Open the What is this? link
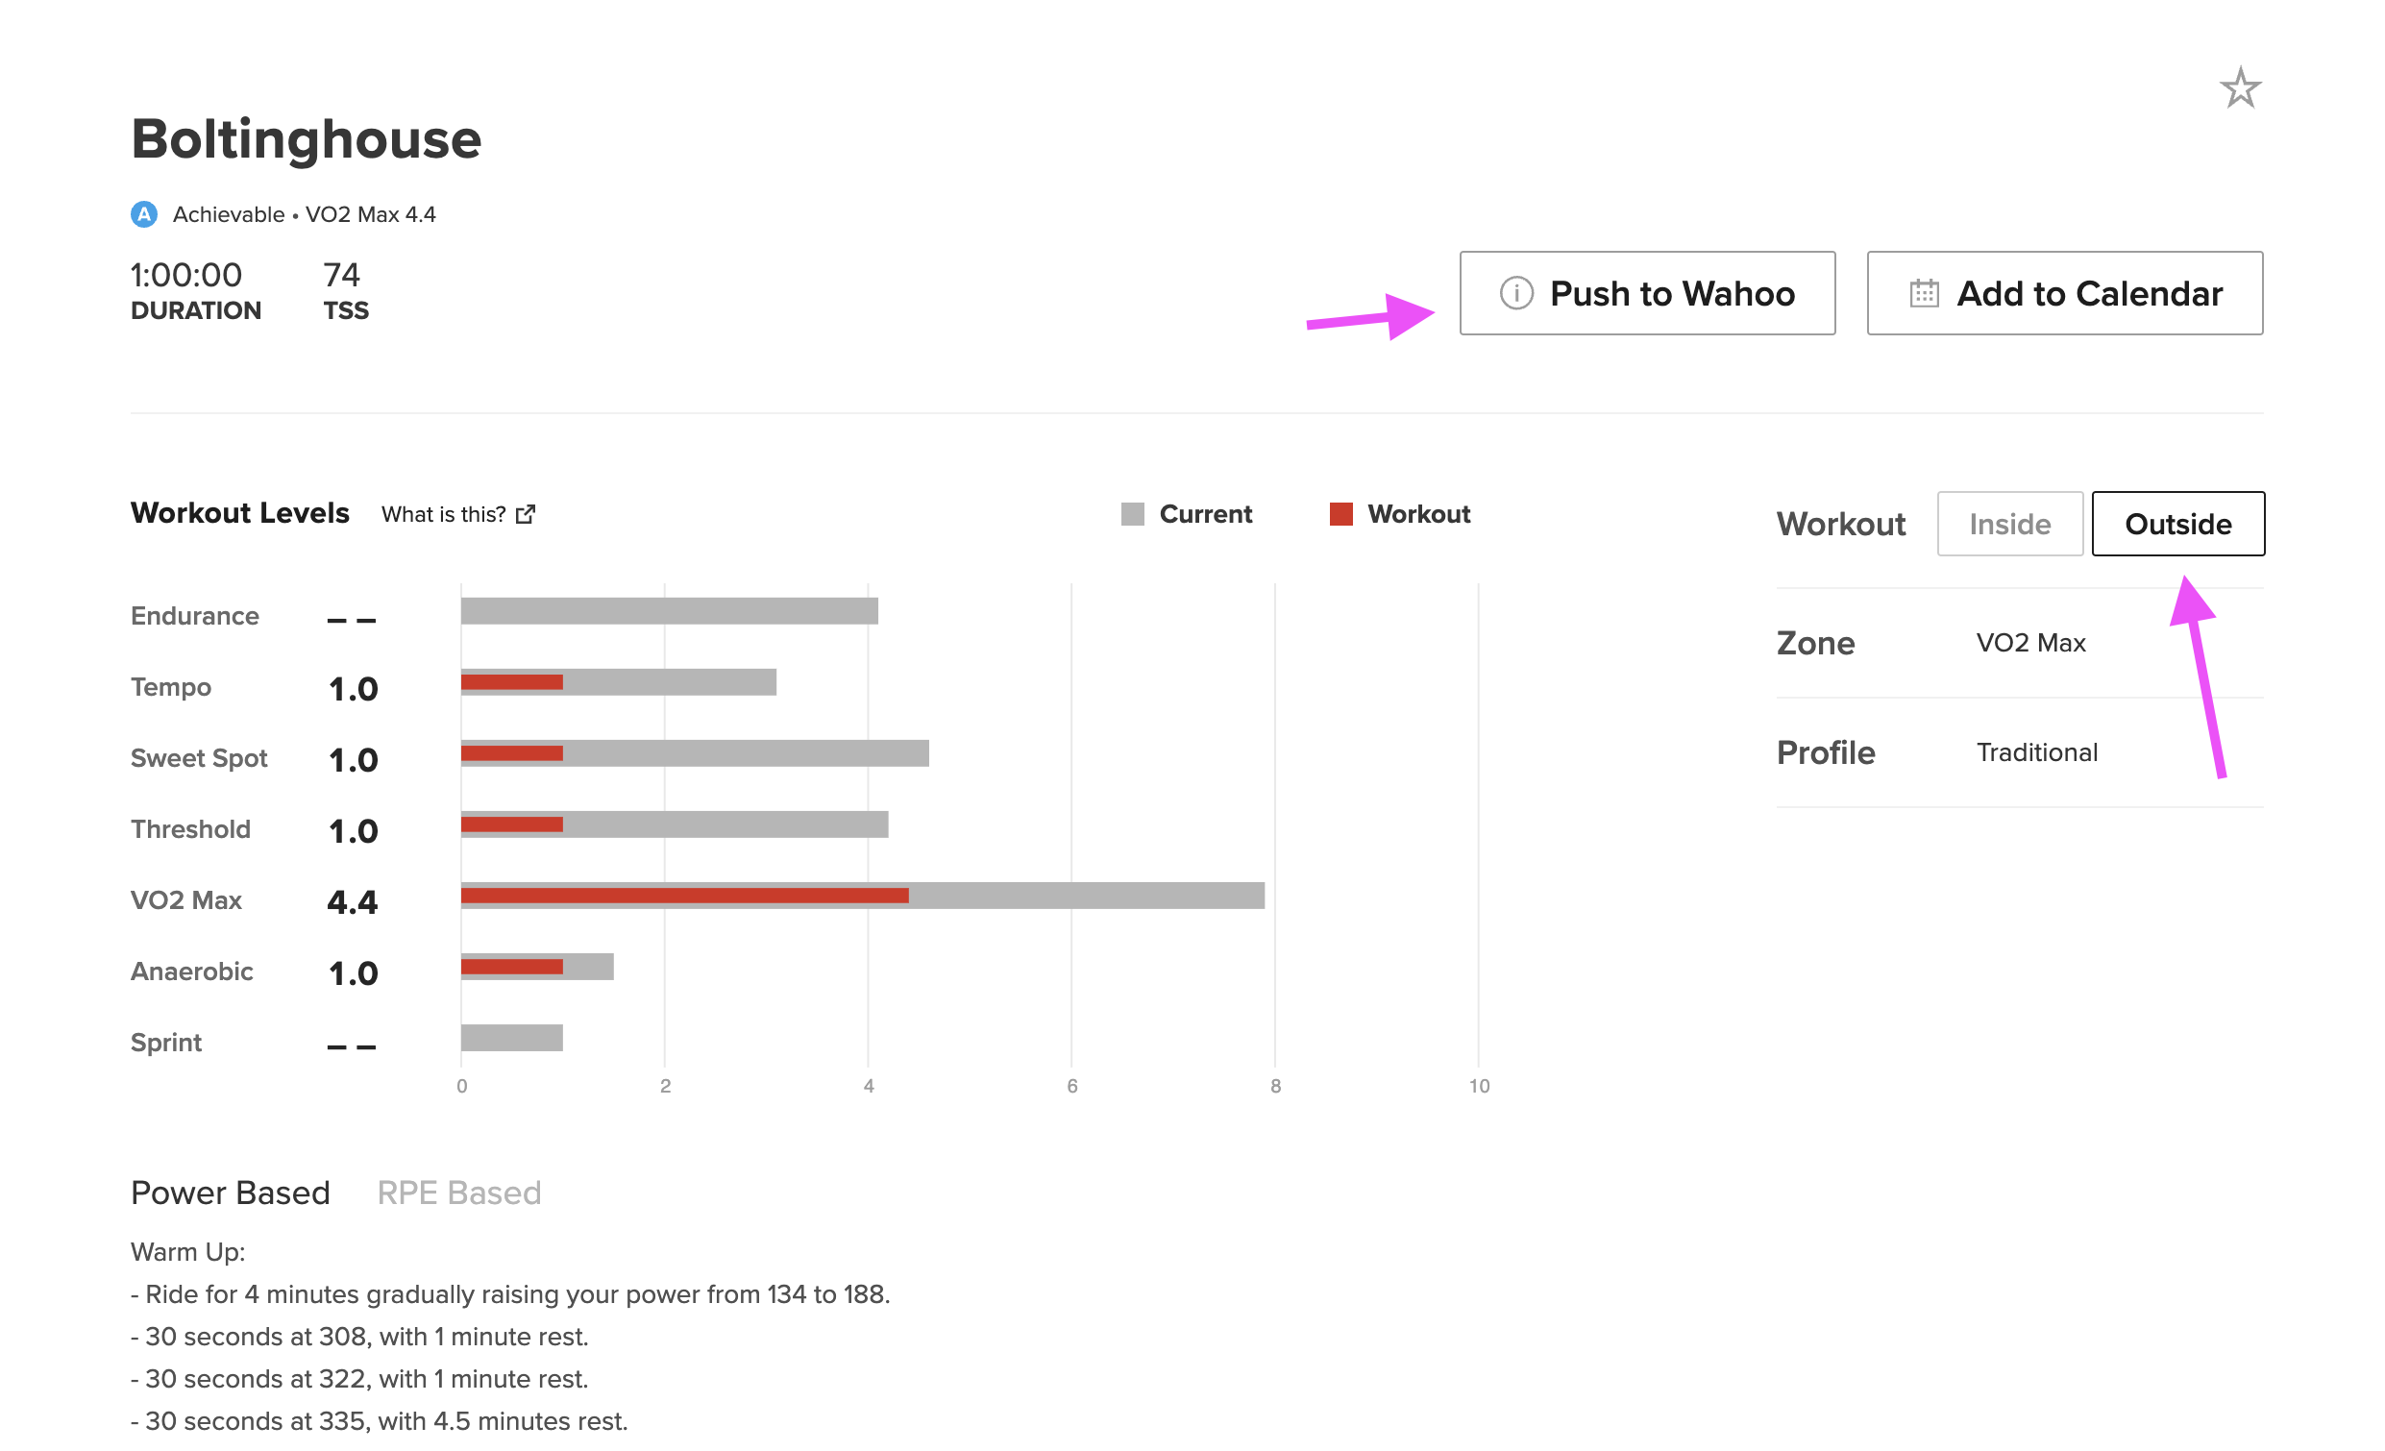 click(x=443, y=514)
